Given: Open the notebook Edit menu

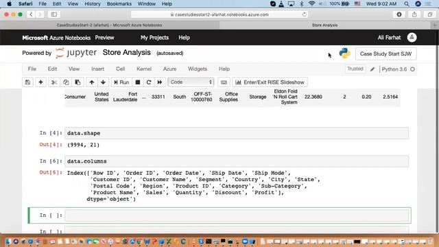Looking at the screenshot, I should pos(52,69).
